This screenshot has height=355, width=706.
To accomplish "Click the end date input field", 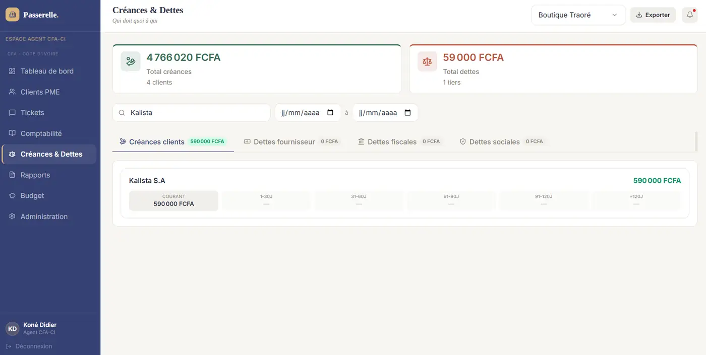I will (385, 113).
